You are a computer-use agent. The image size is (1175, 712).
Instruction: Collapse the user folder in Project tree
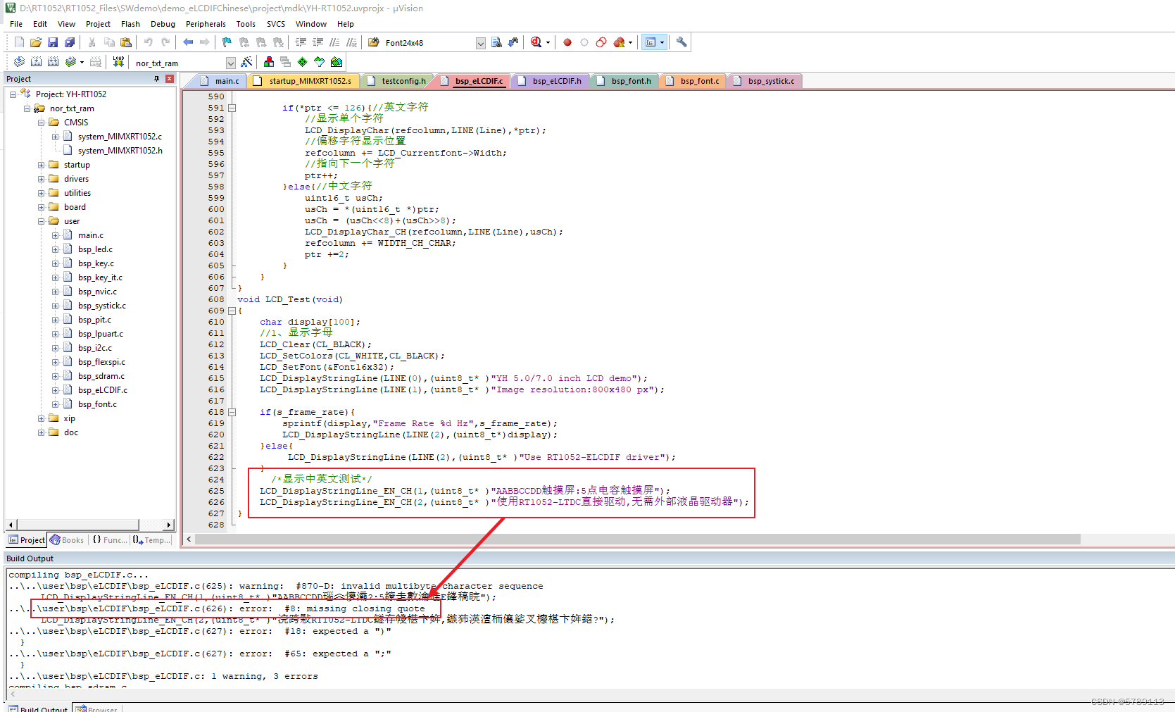pyautogui.click(x=41, y=220)
